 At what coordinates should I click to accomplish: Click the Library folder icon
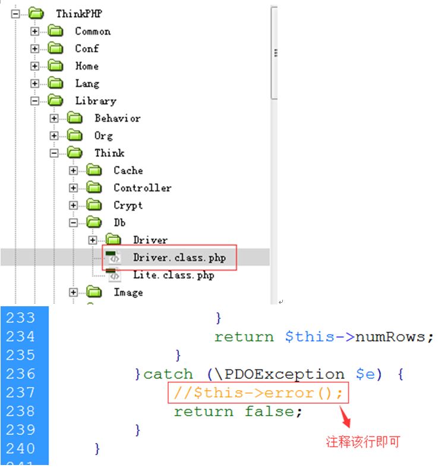55,100
